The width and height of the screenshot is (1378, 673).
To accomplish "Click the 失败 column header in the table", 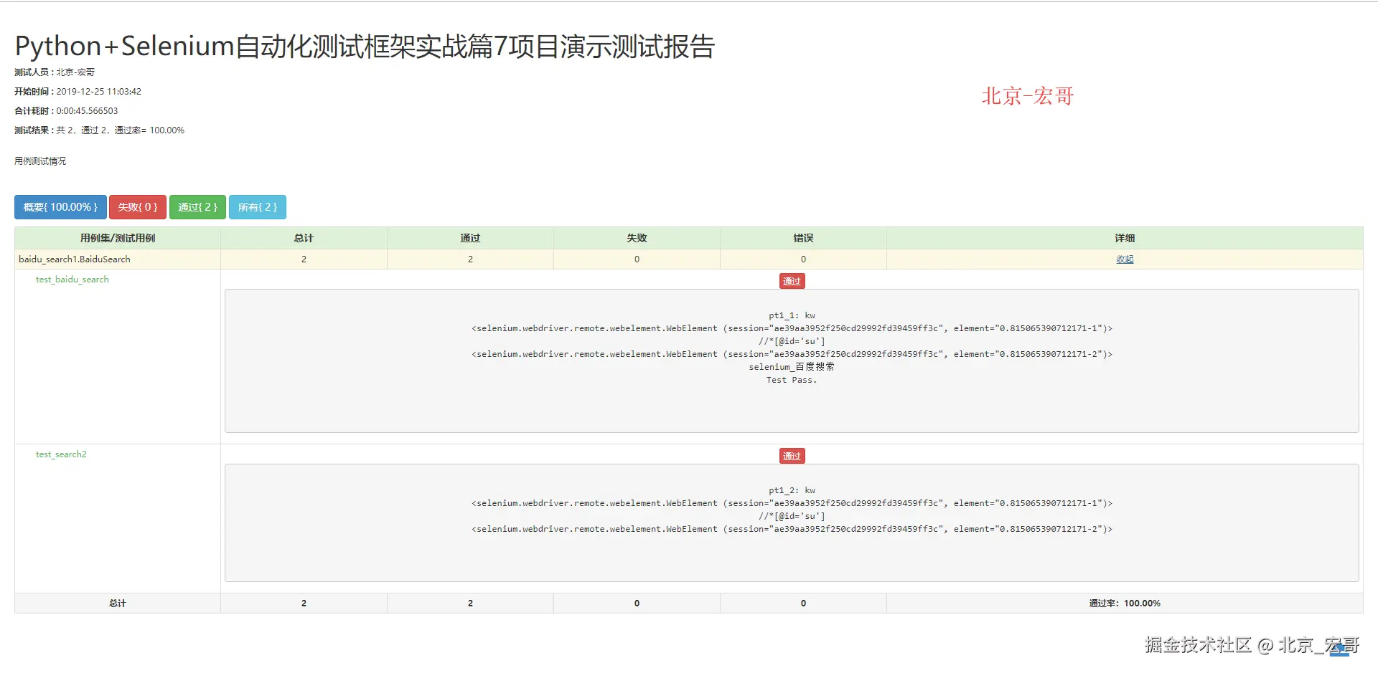I will click(637, 238).
